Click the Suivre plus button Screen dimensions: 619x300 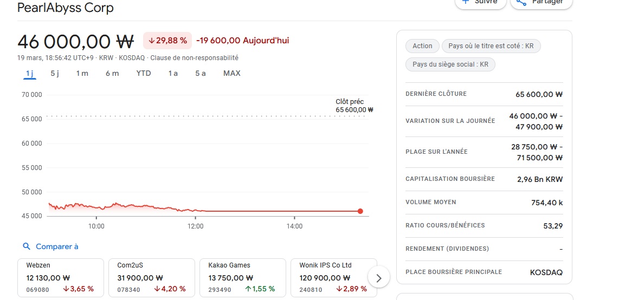[480, 3]
